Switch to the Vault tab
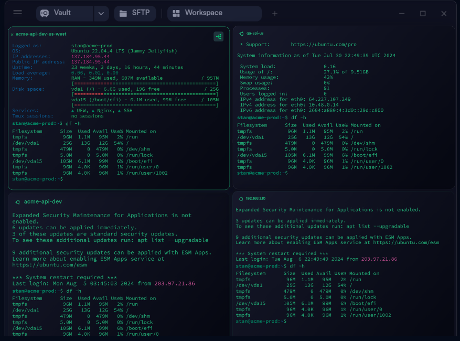The height and width of the screenshot is (341, 460). coord(65,13)
